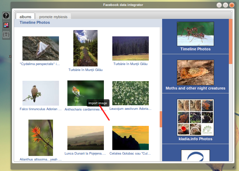Click the forest stream Turbărie photo
Image resolution: width=239 pixels, height=171 pixels.
(x=85, y=48)
